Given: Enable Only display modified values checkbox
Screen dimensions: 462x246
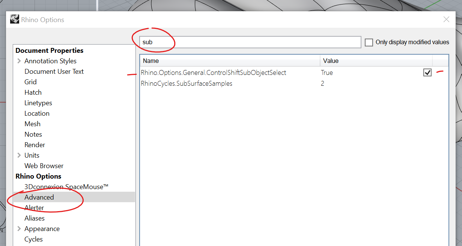Looking at the screenshot, I should [x=369, y=42].
